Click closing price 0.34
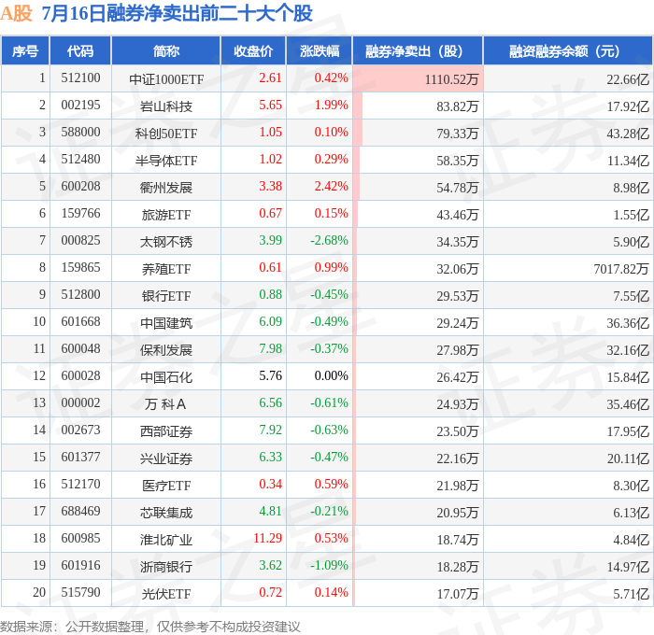Viewport: 654px width, 635px height. tap(270, 484)
